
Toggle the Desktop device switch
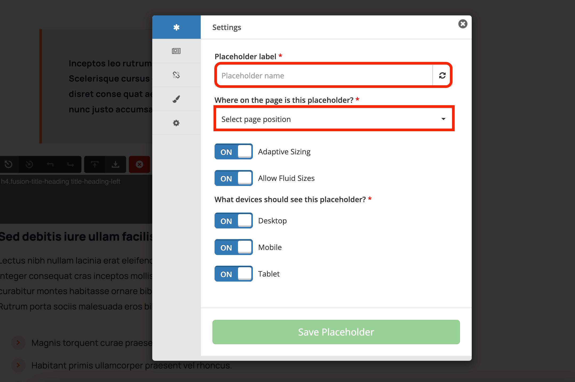coord(233,221)
